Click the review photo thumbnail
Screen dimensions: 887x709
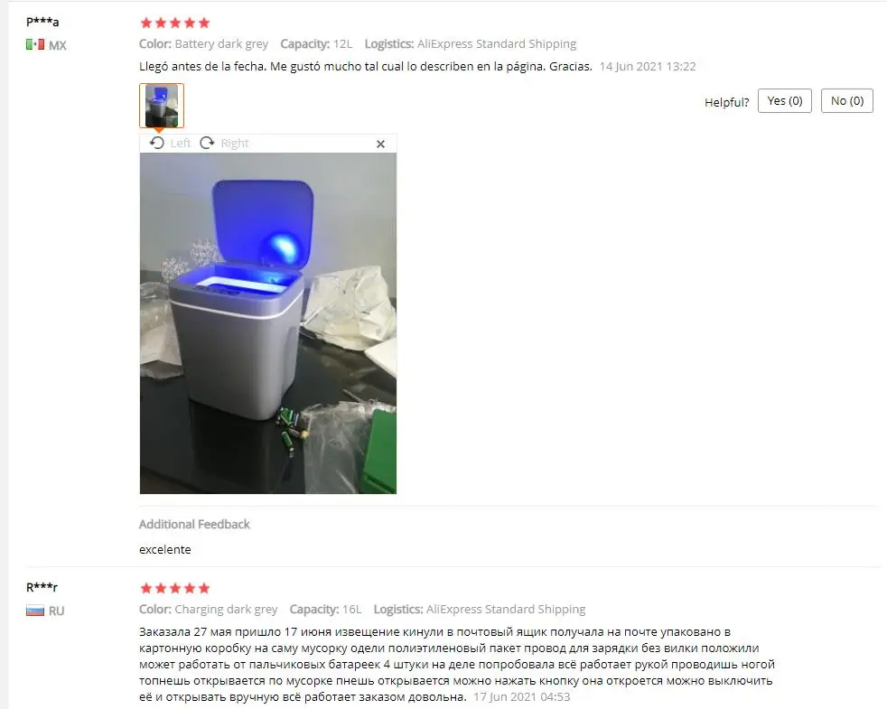pos(162,106)
